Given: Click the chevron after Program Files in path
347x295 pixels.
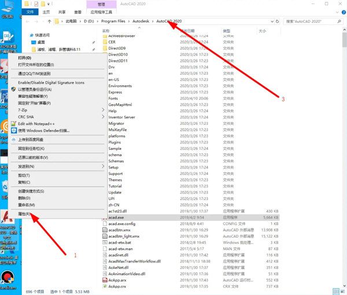Looking at the screenshot, I should pyautogui.click(x=129, y=21).
